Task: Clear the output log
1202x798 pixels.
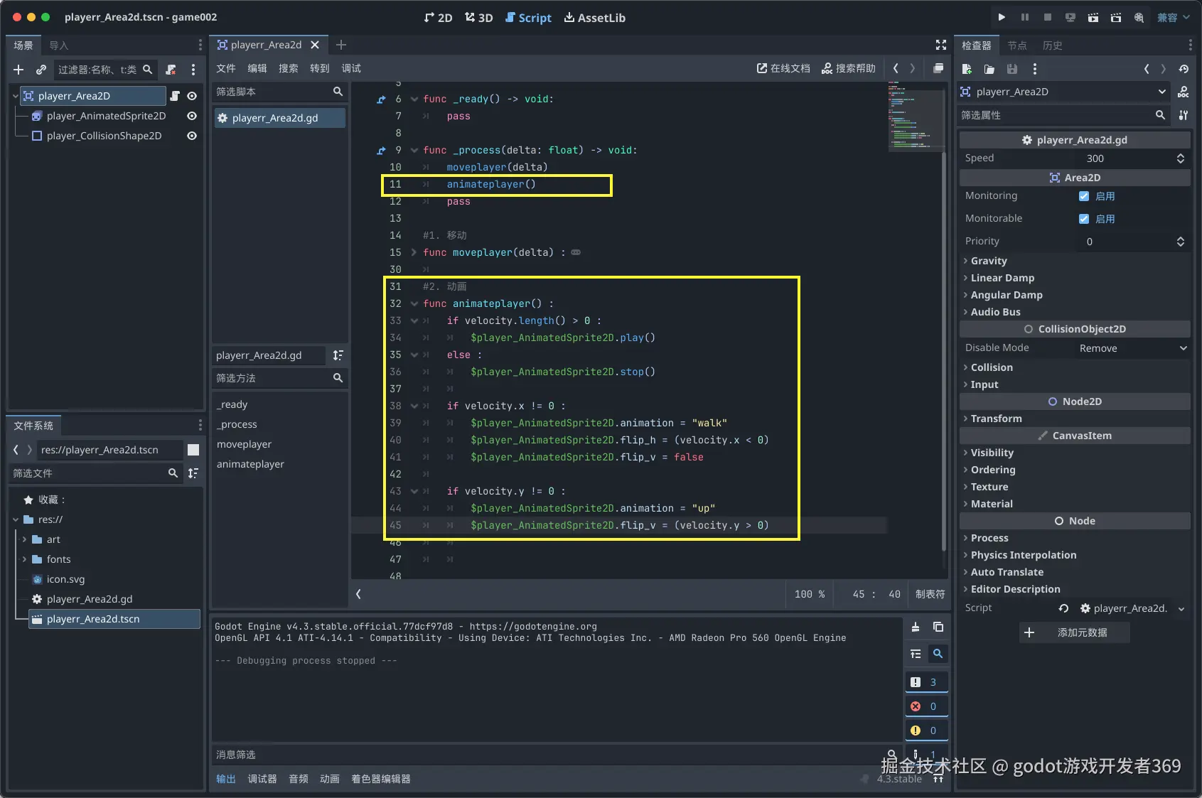Action: (916, 627)
